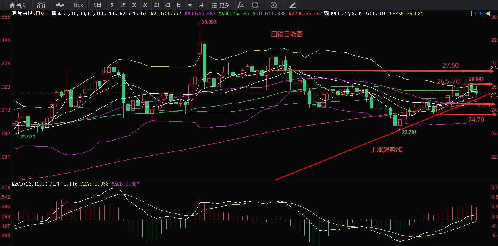Toggle the rightmost chart panel collapse button
Image resolution: width=498 pixels, height=246 pixels.
487,13
